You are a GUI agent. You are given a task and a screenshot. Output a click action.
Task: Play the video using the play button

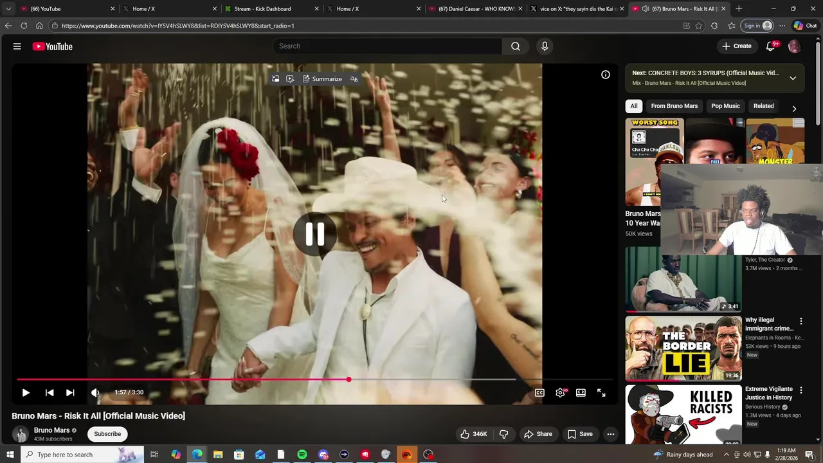tap(26, 392)
